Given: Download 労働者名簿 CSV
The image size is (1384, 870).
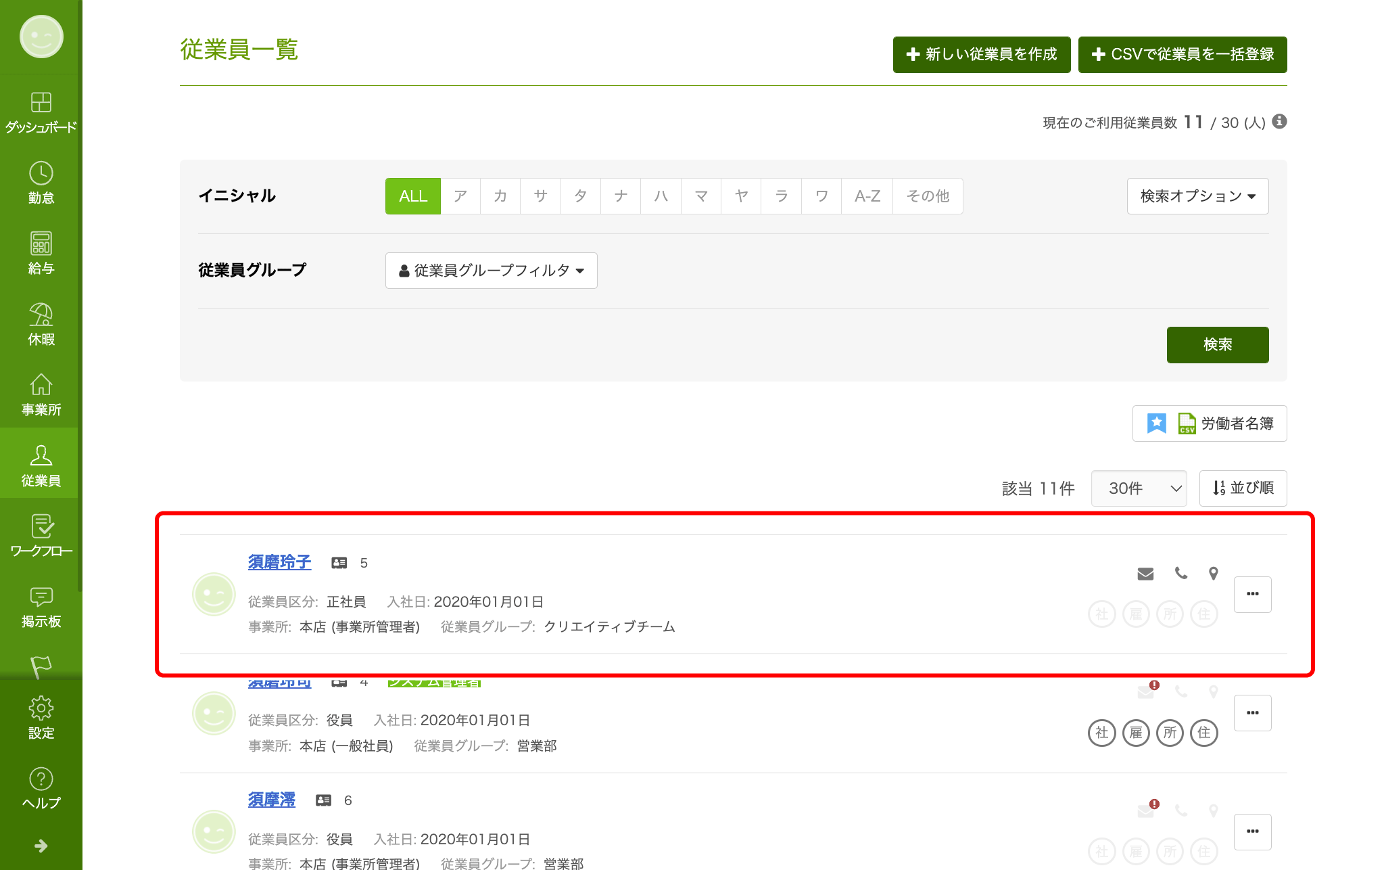Looking at the screenshot, I should pos(1210,423).
